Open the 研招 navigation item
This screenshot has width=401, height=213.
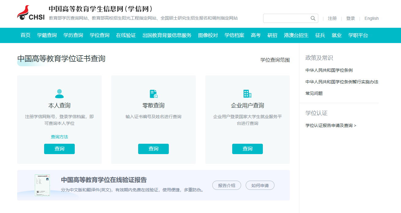coord(272,35)
